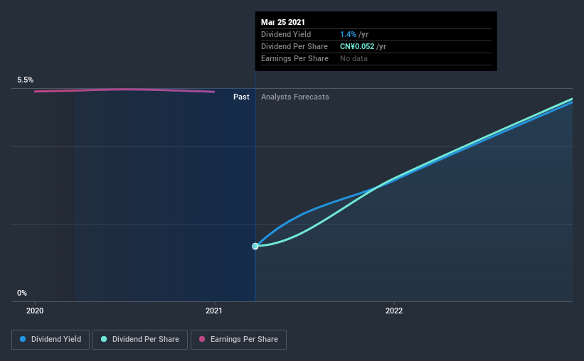Click the No data earnings text in tooltip
This screenshot has width=584, height=361.
[x=354, y=58]
